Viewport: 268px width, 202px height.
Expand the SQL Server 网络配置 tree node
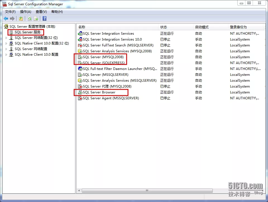pyautogui.click(x=6, y=49)
